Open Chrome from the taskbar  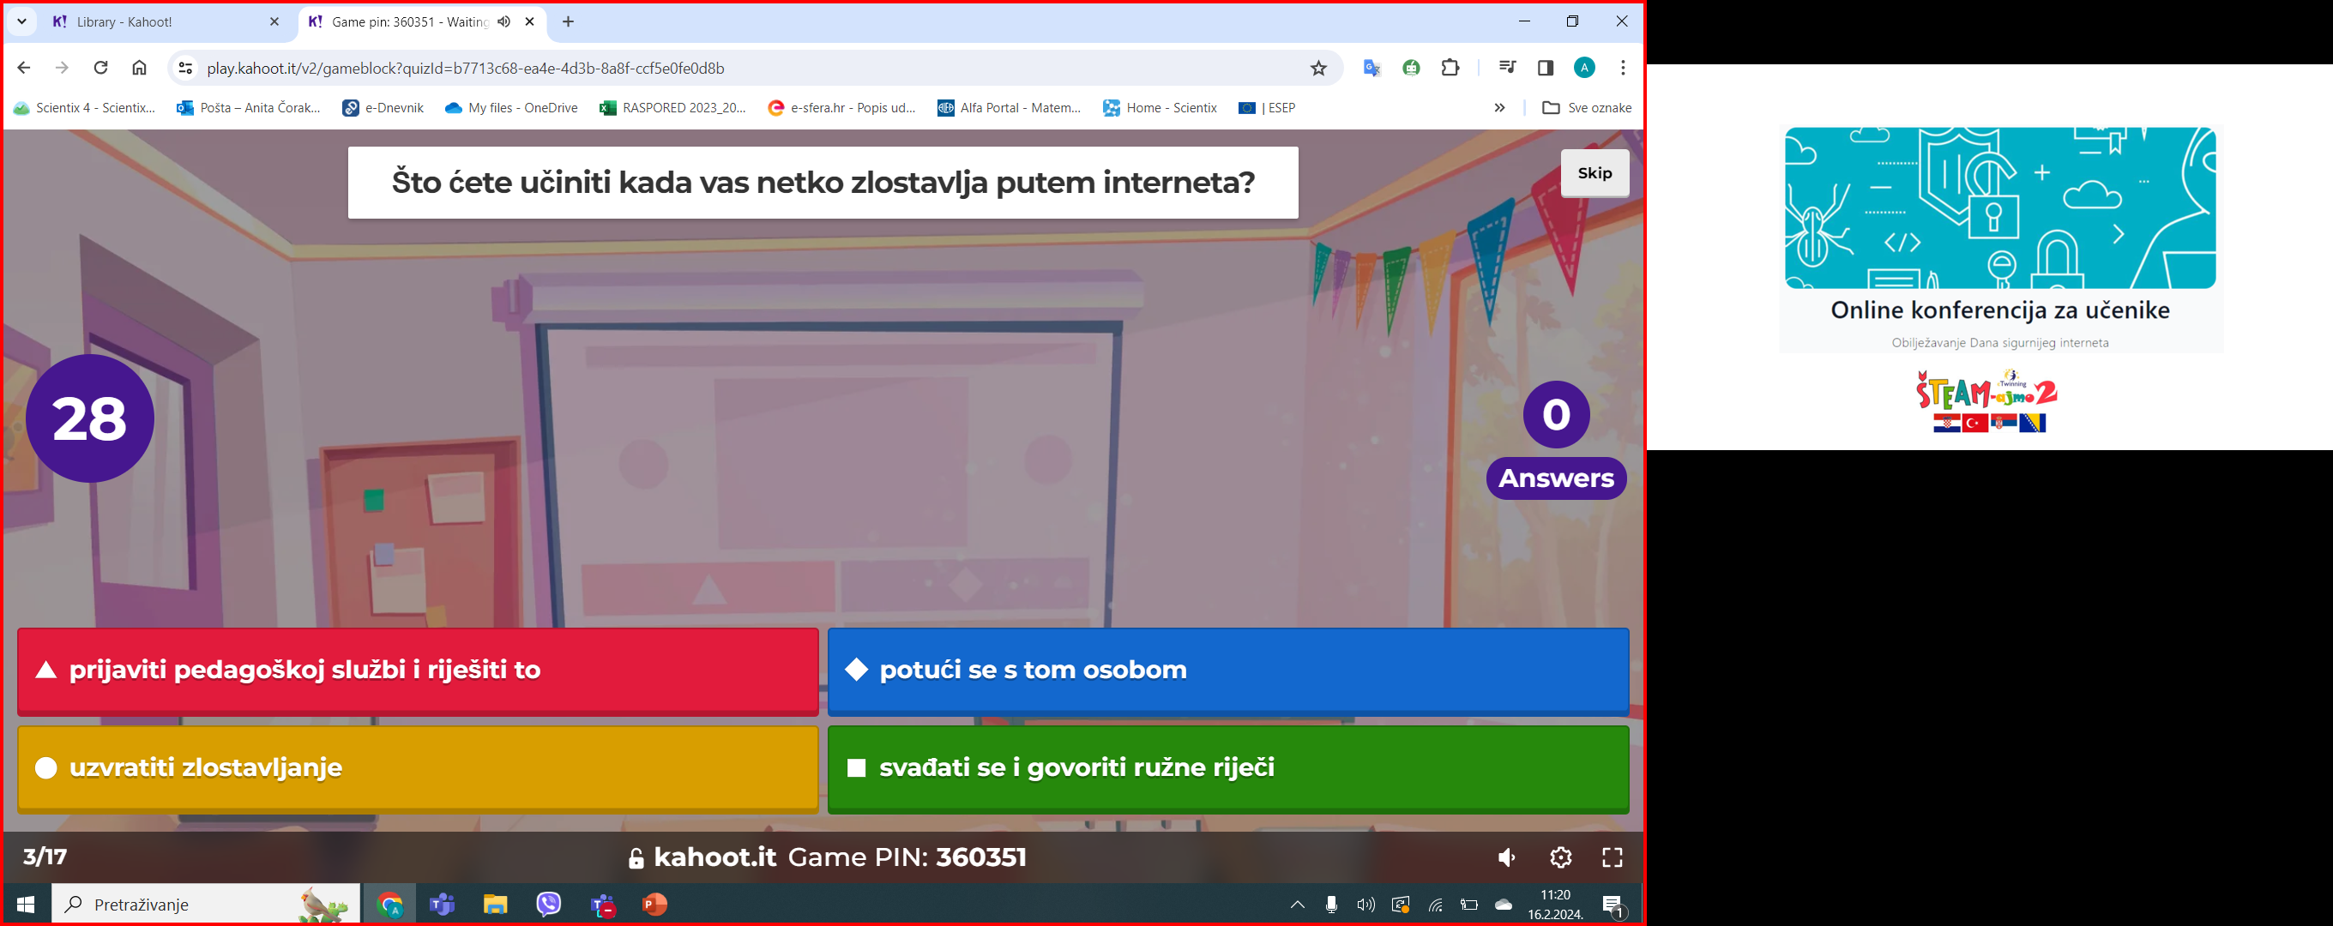[389, 905]
